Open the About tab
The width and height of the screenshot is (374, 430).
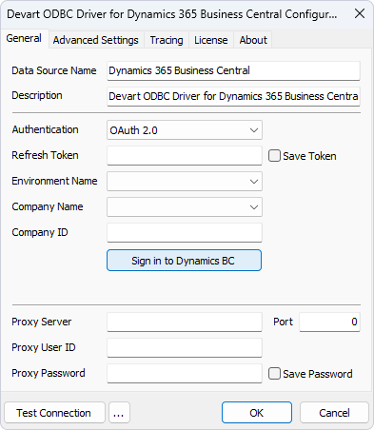pos(253,40)
